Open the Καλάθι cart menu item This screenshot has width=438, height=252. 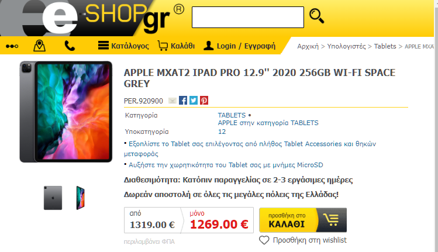176,46
